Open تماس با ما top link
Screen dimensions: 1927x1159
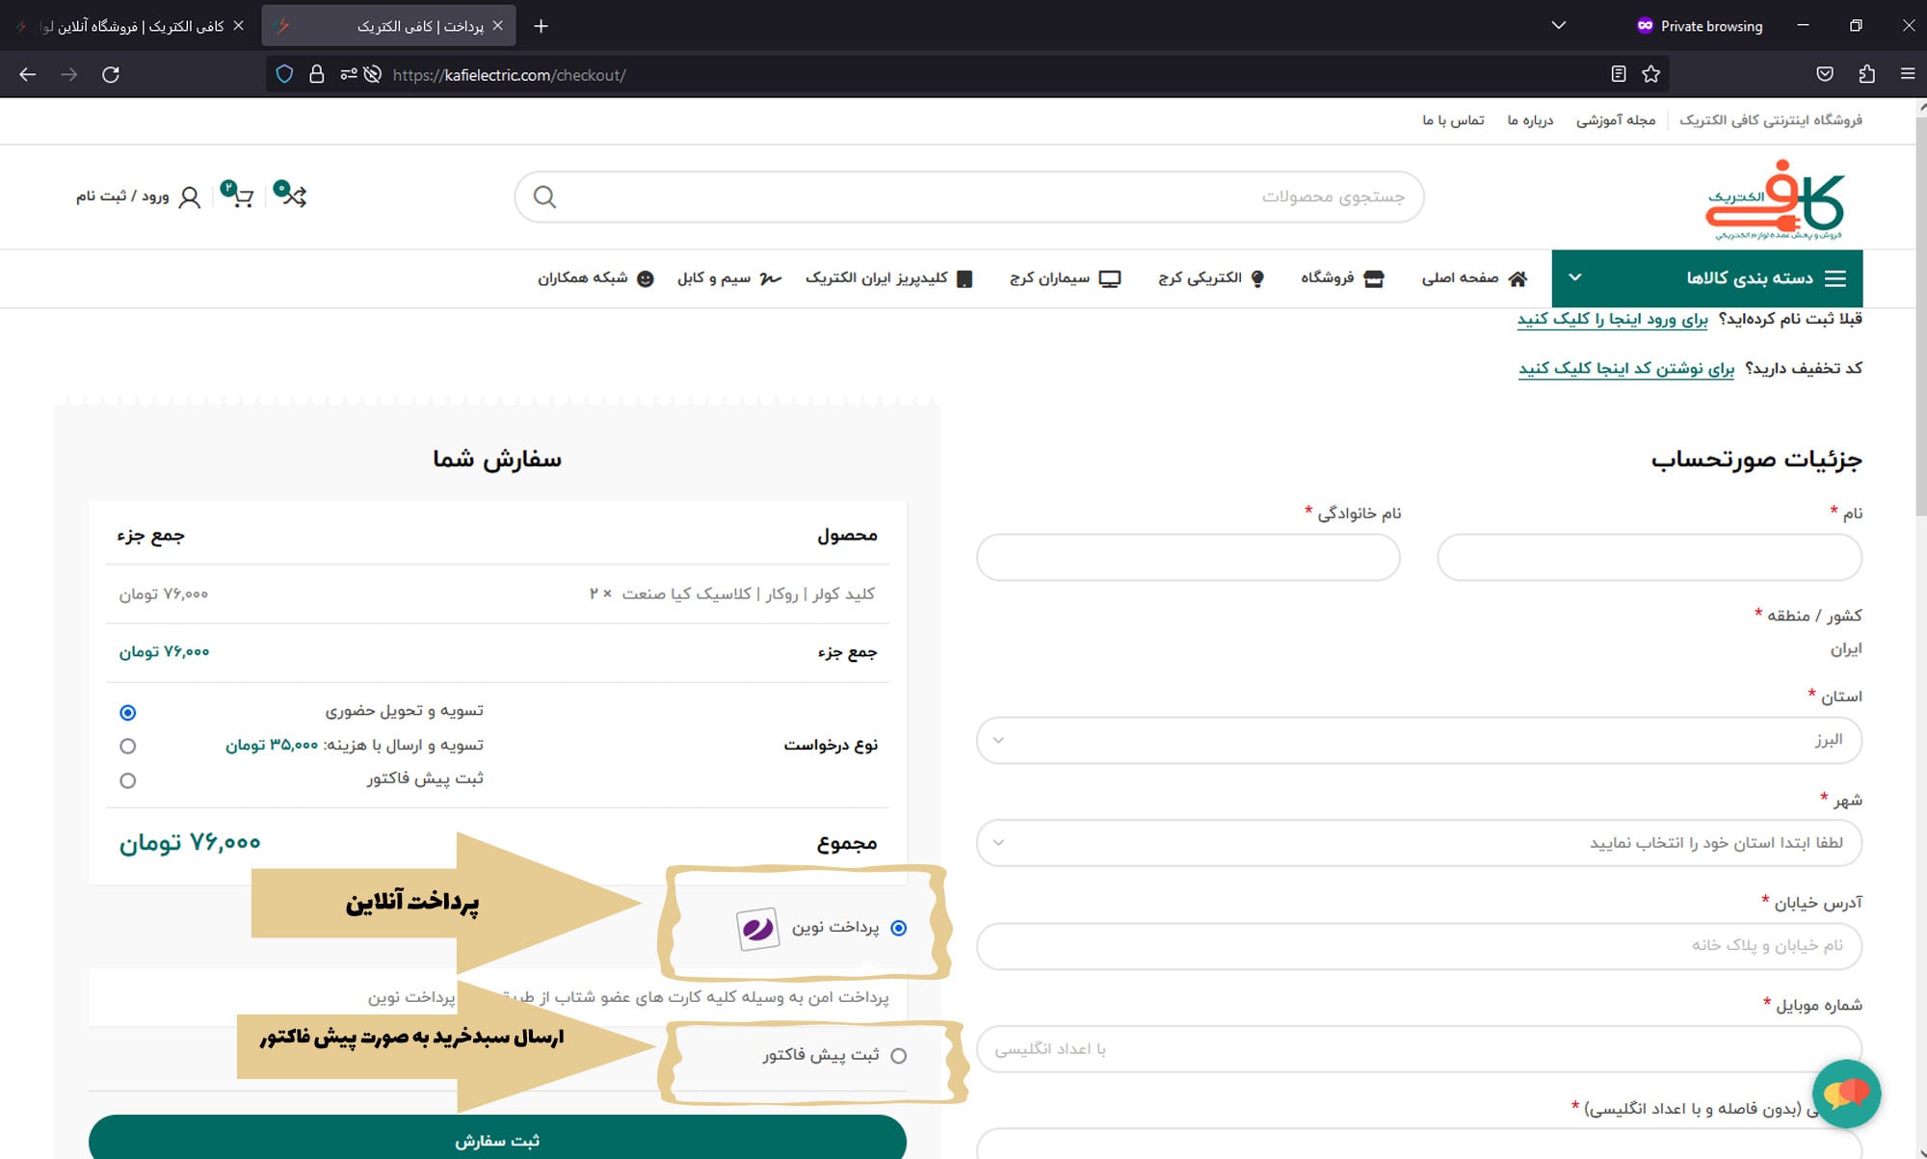(x=1453, y=120)
